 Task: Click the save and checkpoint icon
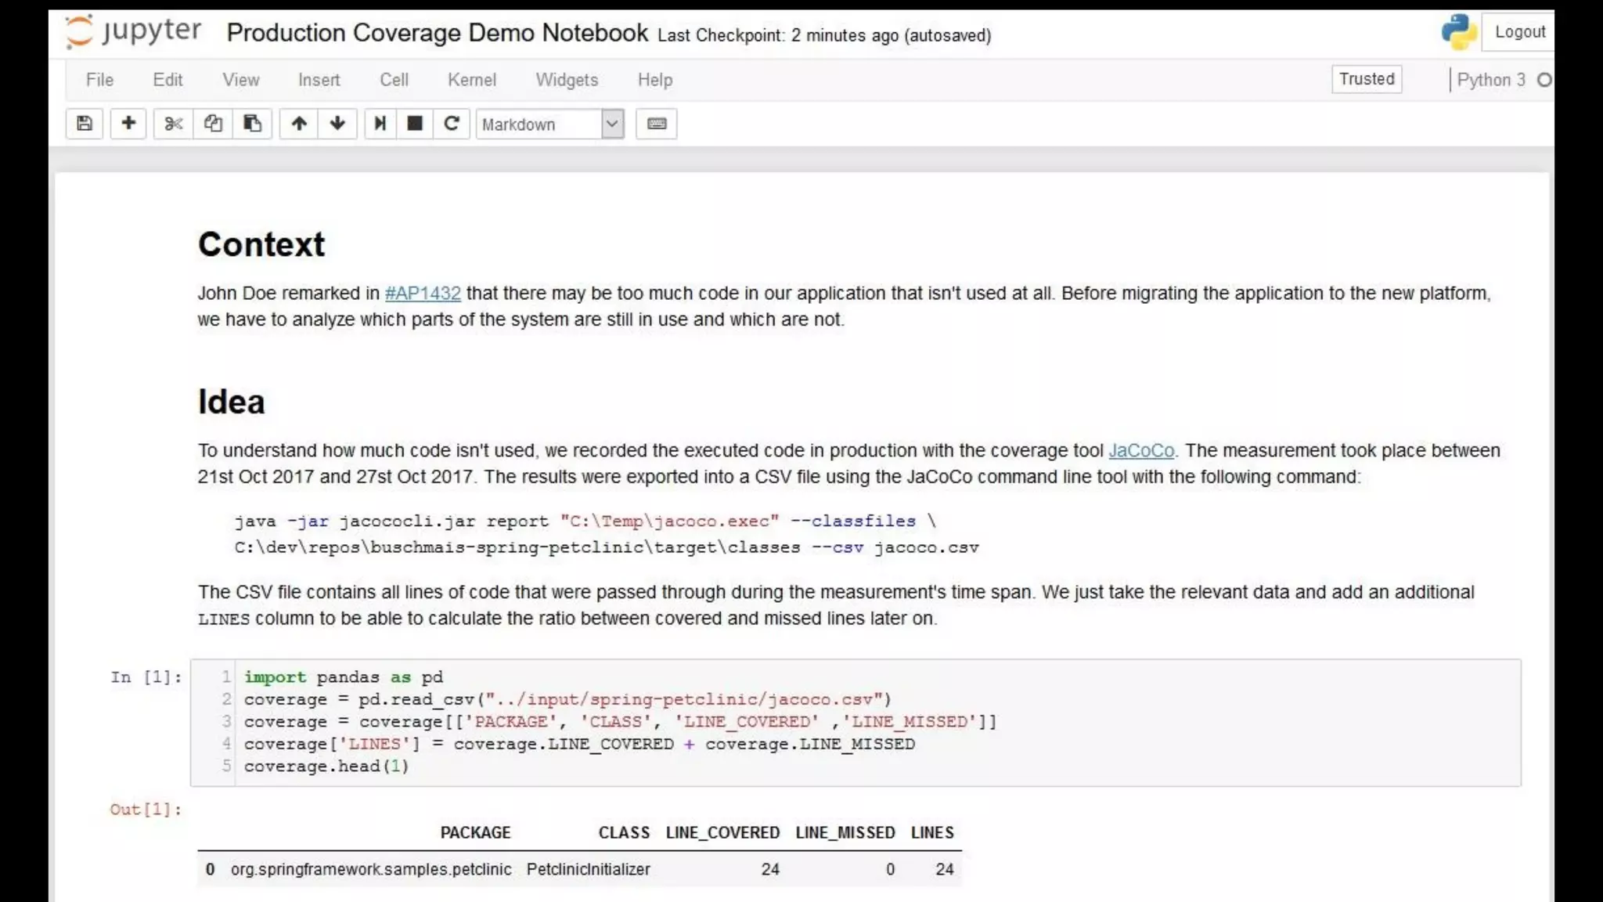[85, 124]
